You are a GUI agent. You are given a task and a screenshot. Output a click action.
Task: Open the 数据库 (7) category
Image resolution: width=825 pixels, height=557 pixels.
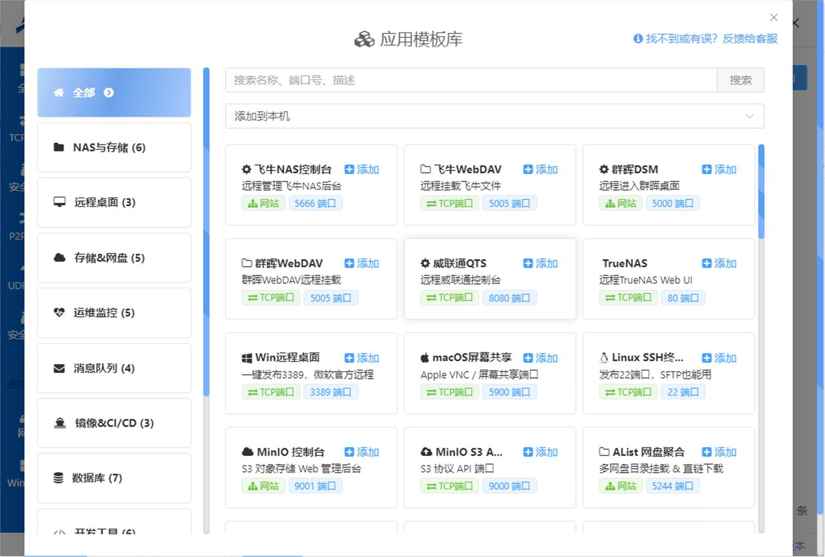114,478
